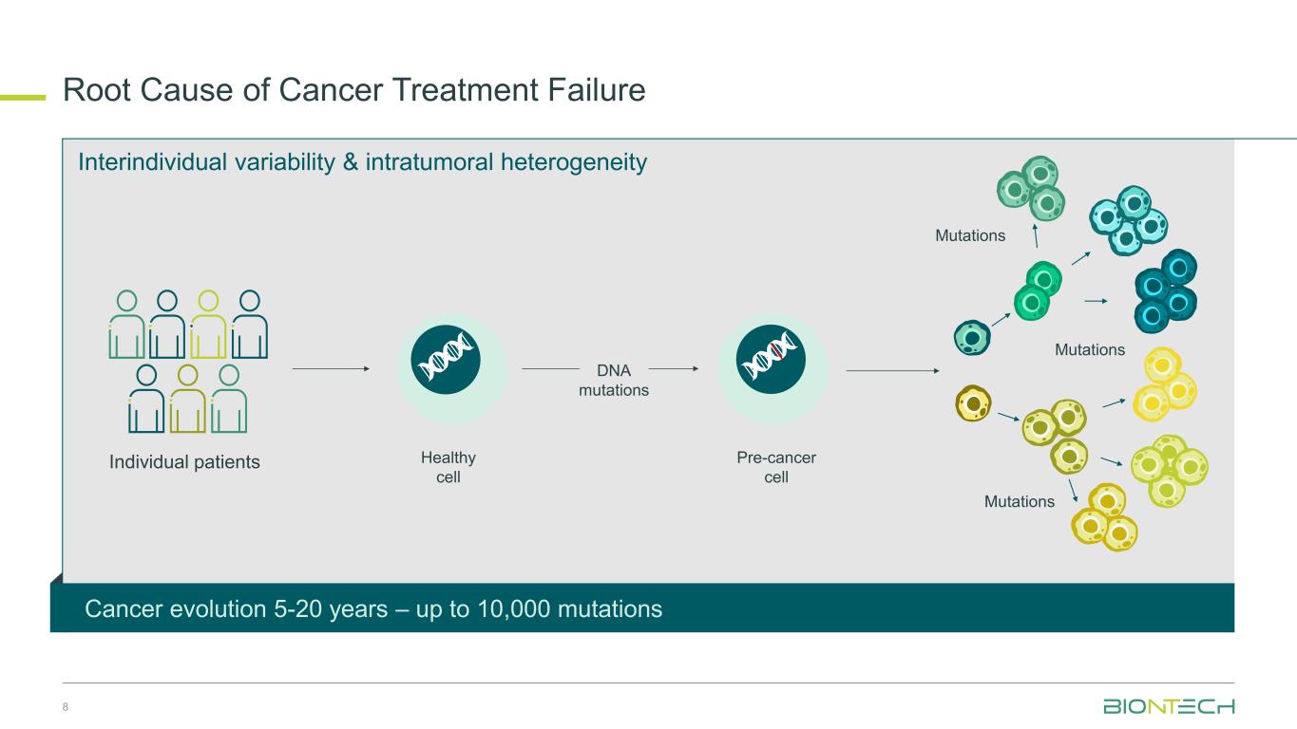Select the single teal cell

(971, 336)
